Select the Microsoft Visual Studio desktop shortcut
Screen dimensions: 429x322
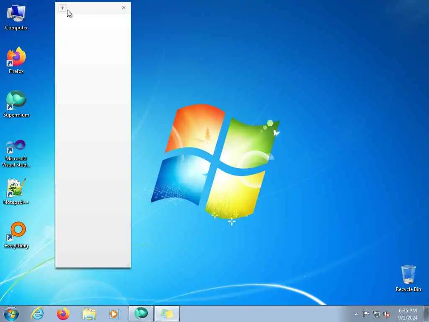pyautogui.click(x=16, y=153)
